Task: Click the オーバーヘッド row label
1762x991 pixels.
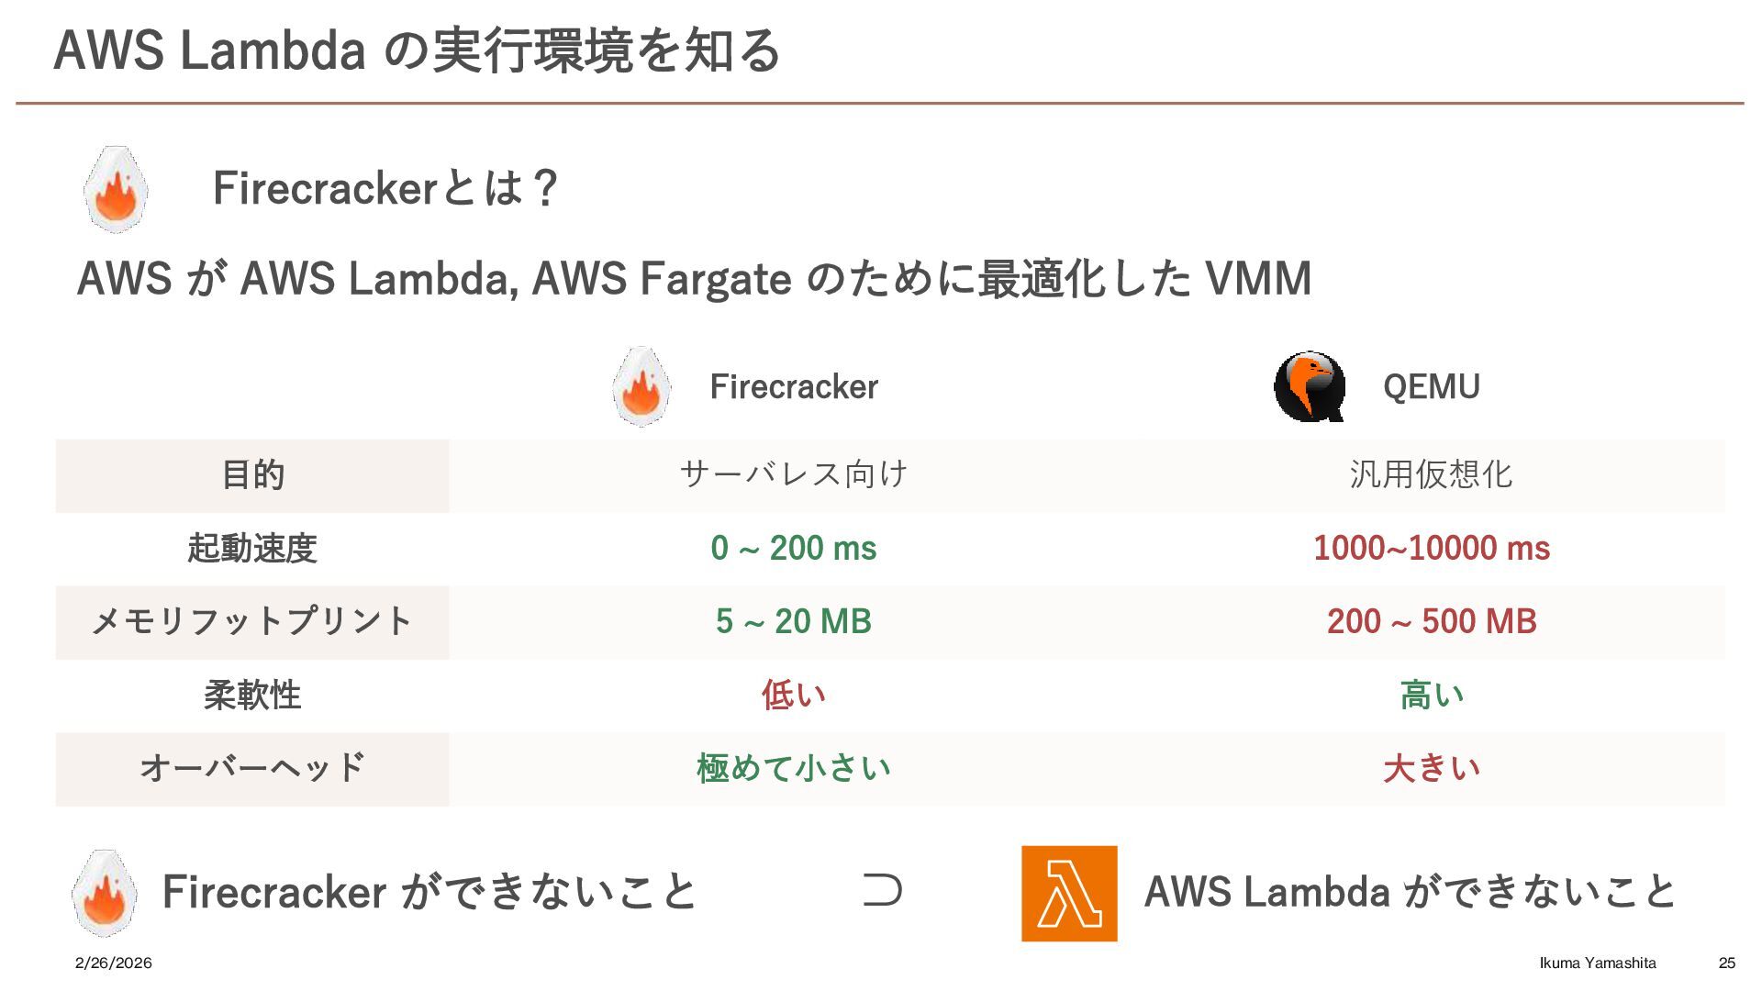Action: click(252, 769)
